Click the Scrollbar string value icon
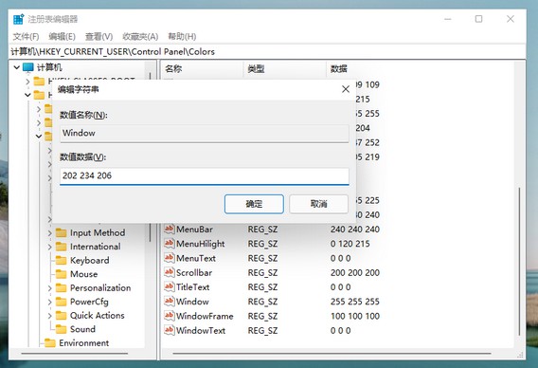This screenshot has height=368, width=538. 170,272
